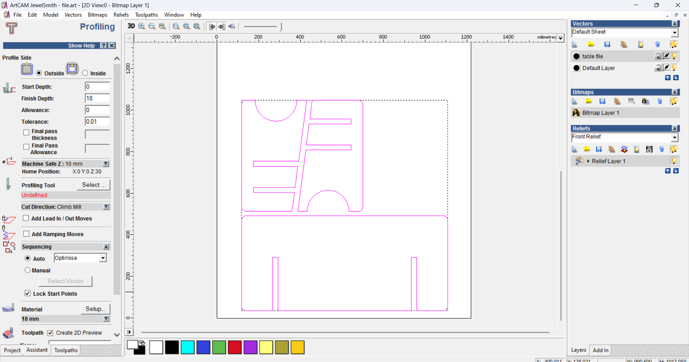Click the Zoom In magnifier tool
The image size is (689, 362).
[x=142, y=26]
